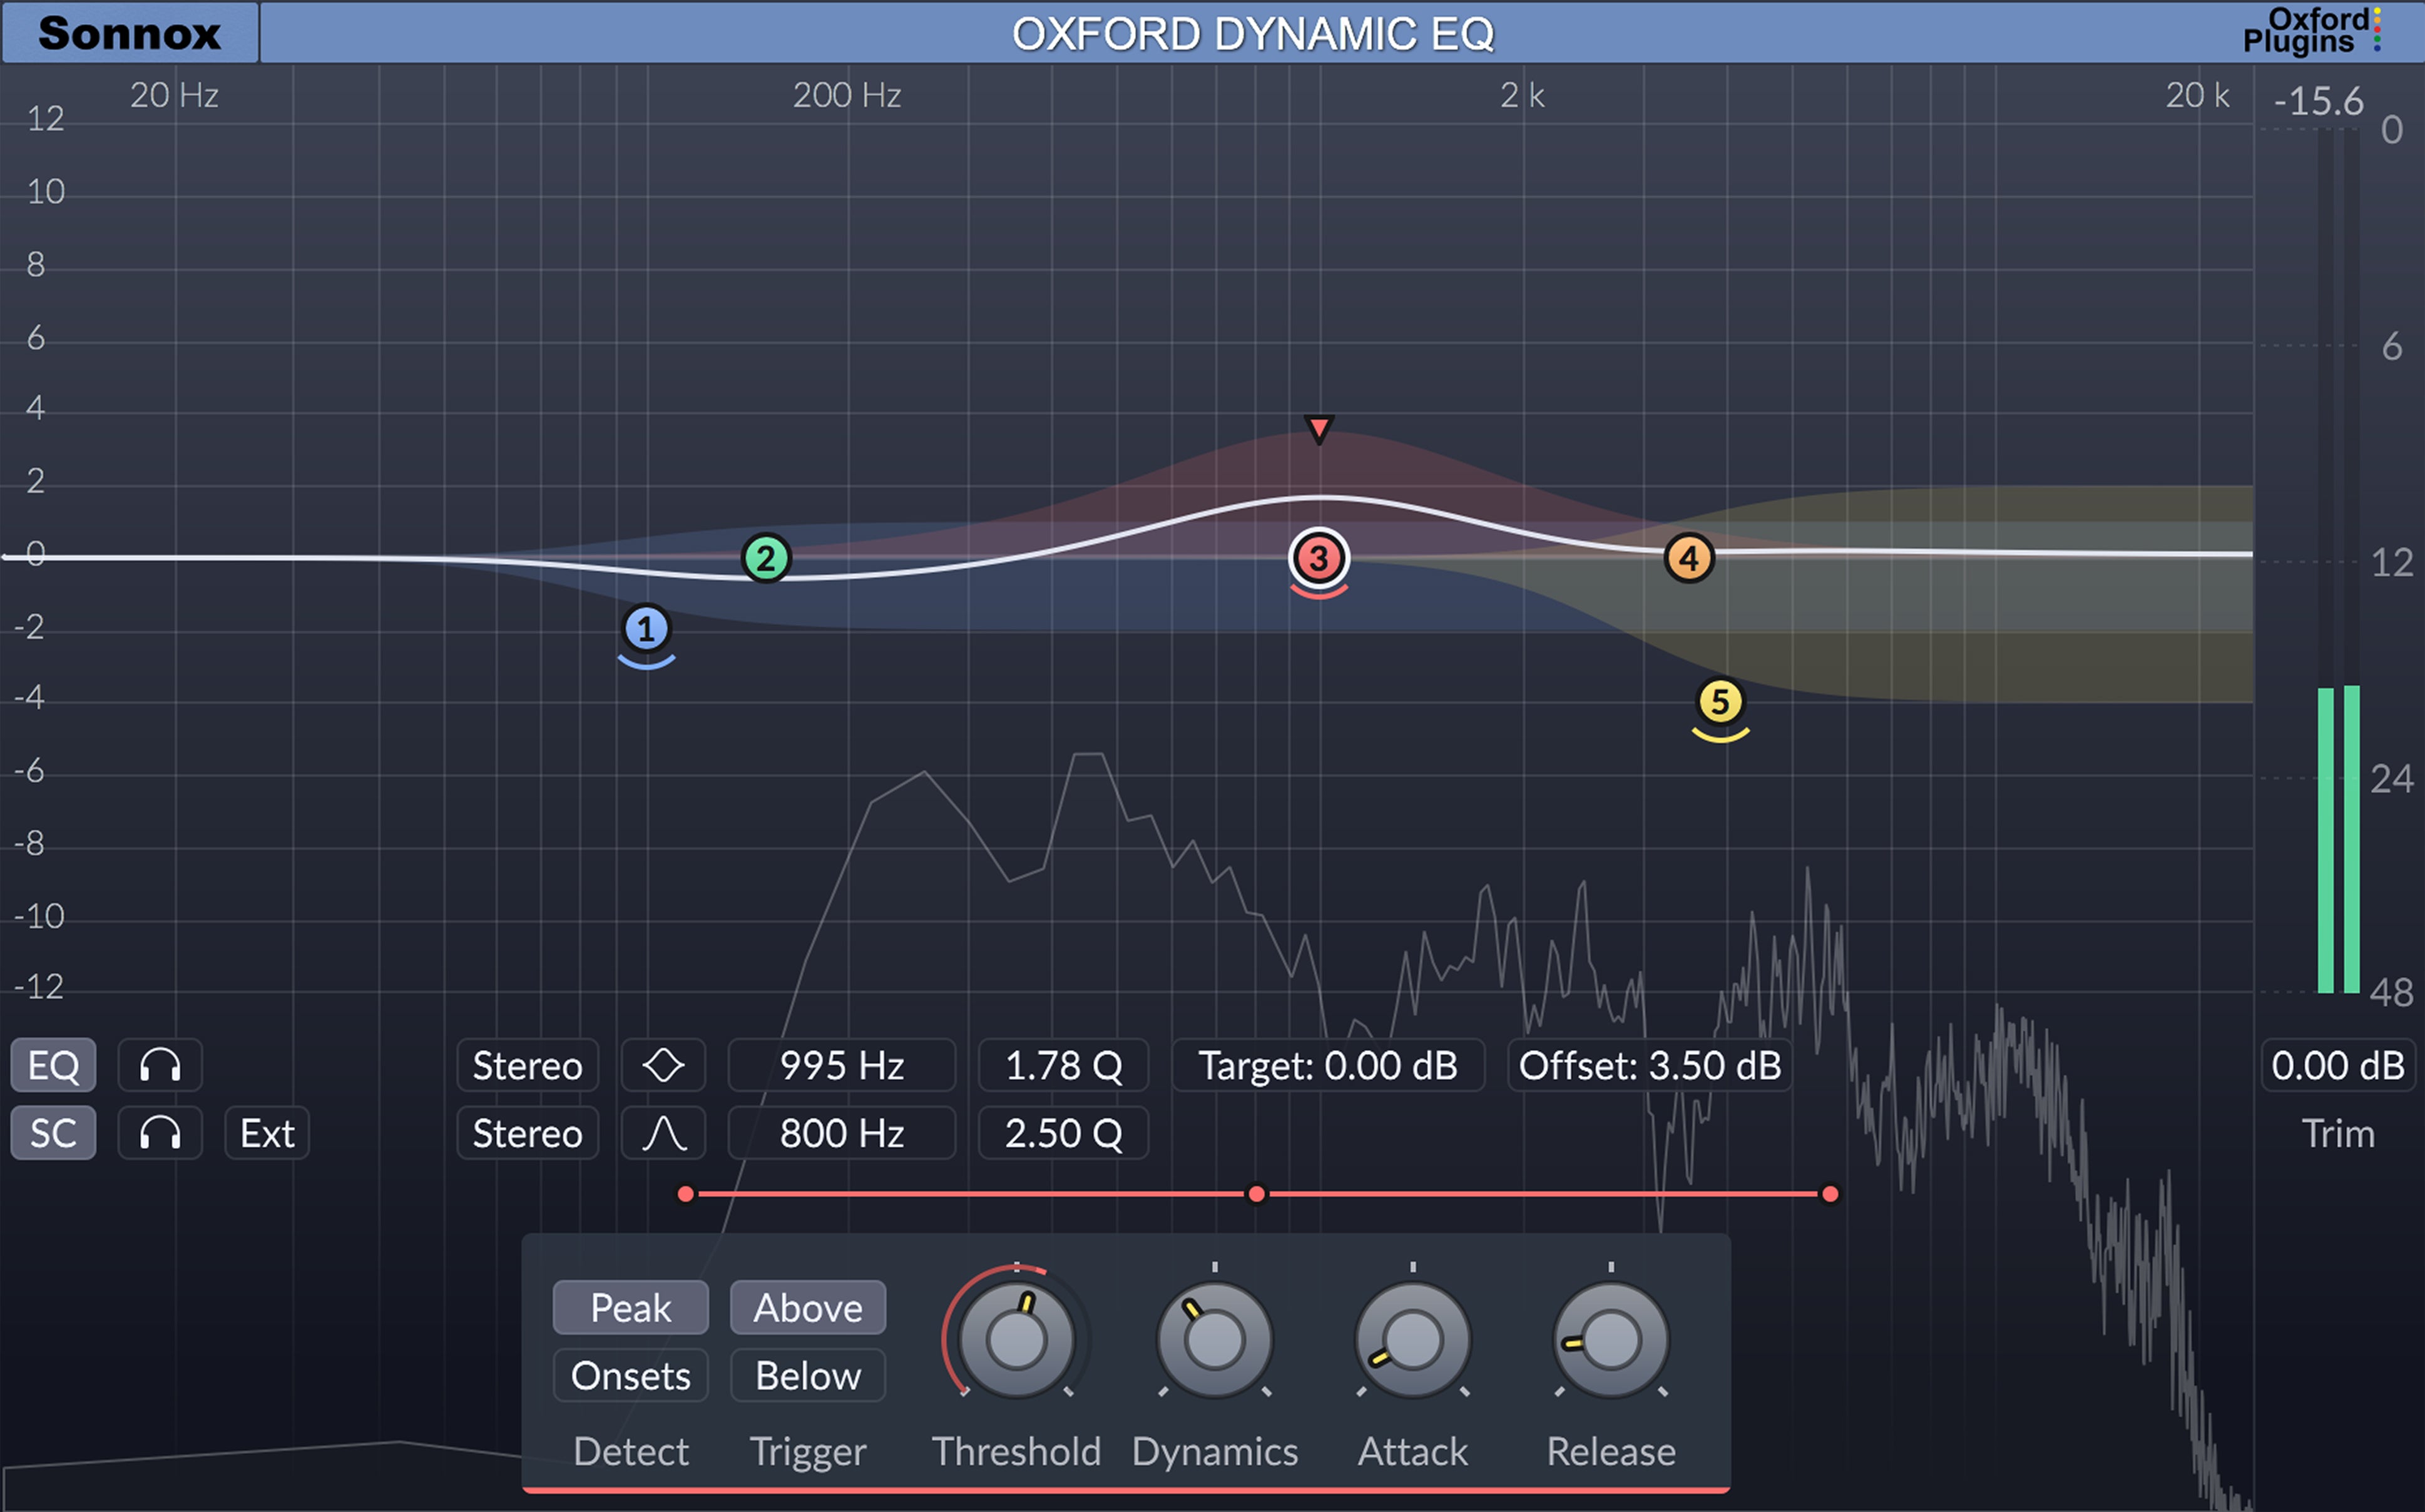Select the Peak detect mode

point(630,1307)
